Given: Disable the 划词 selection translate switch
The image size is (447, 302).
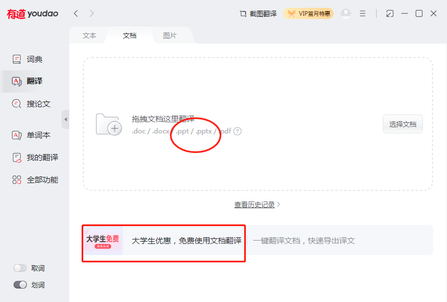Looking at the screenshot, I should pos(20,285).
